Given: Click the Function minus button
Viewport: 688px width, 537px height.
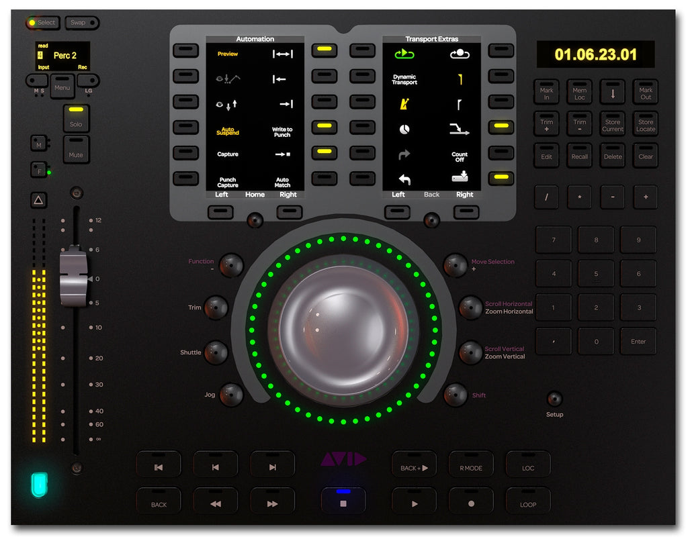Looking at the screenshot, I should click(x=231, y=265).
